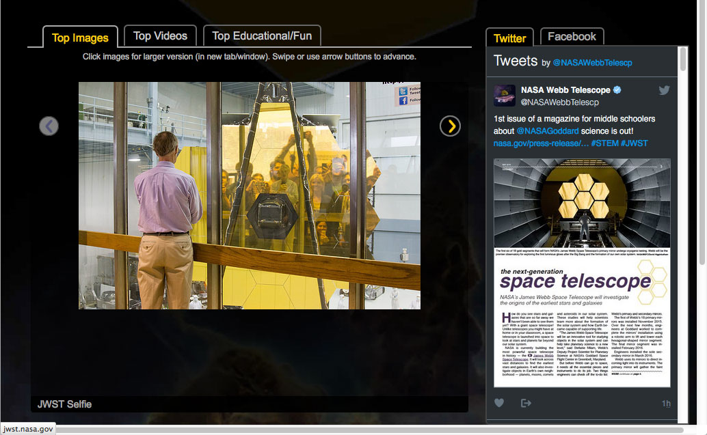Select the Top Educational/Fun tab
This screenshot has width=707, height=435.
[x=262, y=36]
